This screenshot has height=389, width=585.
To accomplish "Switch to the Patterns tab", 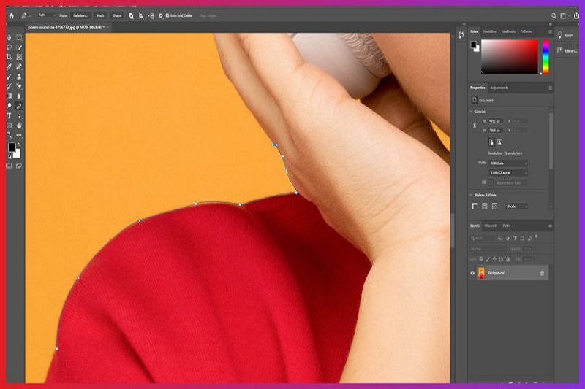I will [526, 31].
